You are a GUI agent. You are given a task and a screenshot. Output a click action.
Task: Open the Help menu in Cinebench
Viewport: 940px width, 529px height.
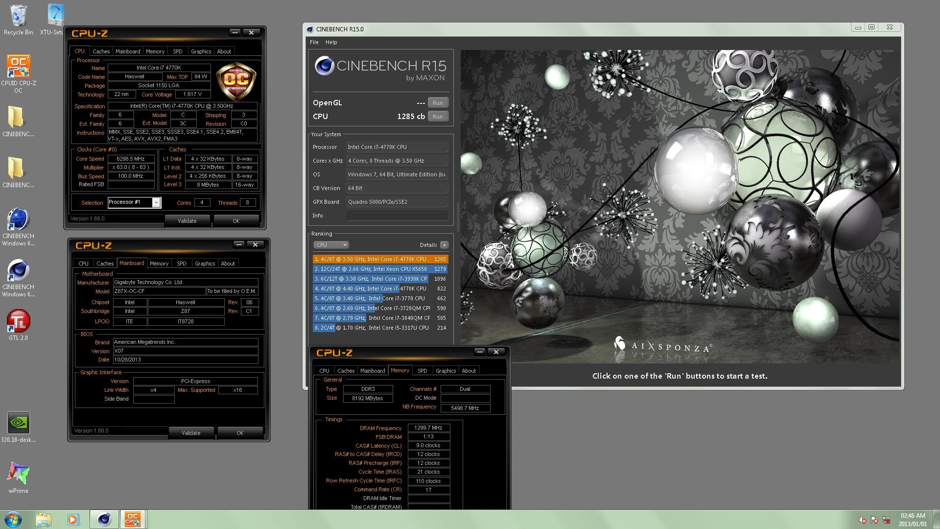[331, 42]
